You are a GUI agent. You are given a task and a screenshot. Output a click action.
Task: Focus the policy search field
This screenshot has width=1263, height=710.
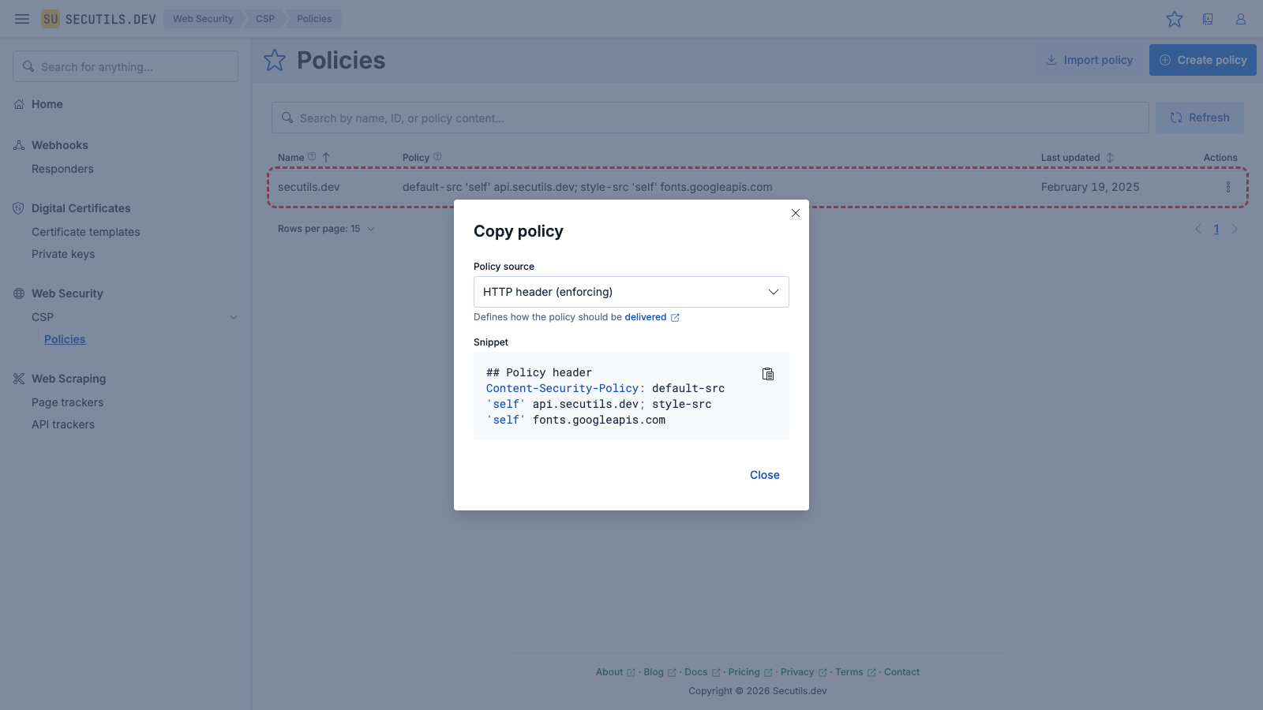tap(710, 118)
